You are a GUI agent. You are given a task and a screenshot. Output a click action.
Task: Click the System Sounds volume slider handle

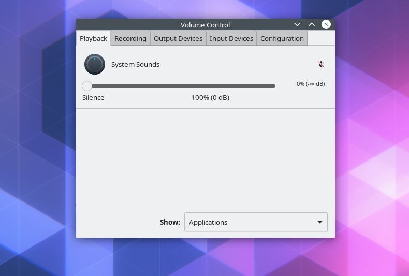point(87,86)
